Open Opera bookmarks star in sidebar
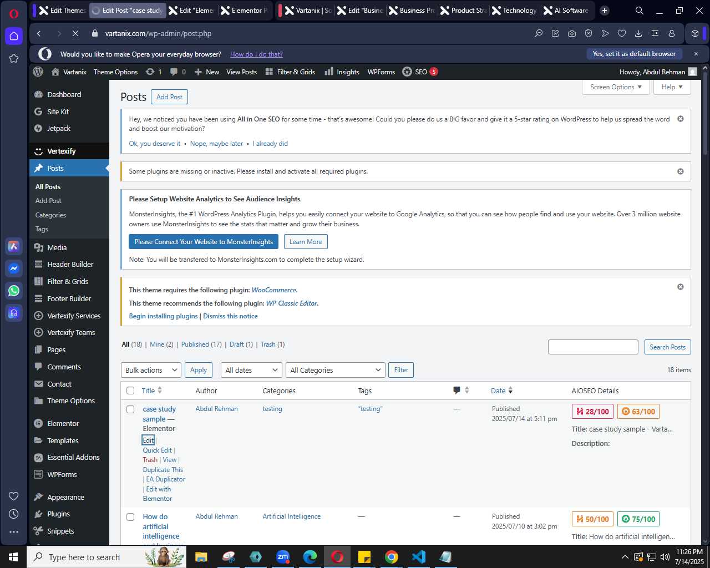This screenshot has width=710, height=568. click(x=14, y=58)
